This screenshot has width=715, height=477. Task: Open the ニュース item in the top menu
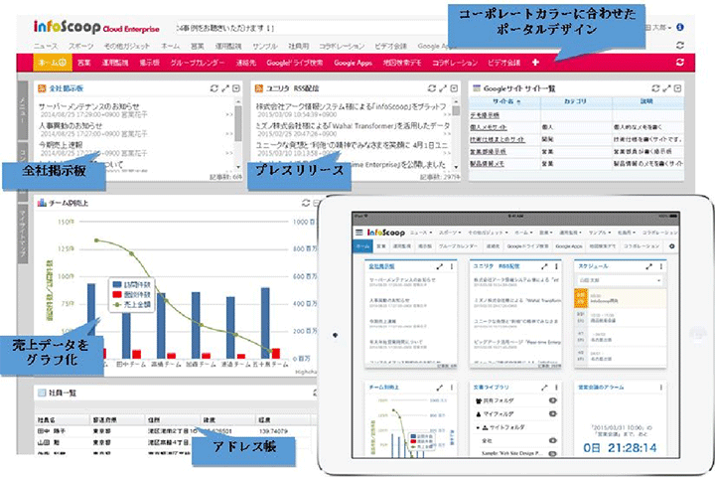point(46,46)
